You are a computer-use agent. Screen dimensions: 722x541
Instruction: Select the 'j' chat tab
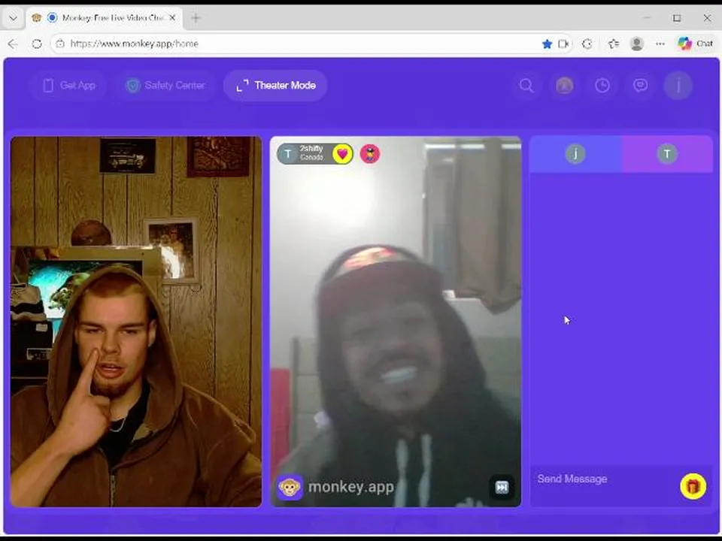[x=575, y=153]
